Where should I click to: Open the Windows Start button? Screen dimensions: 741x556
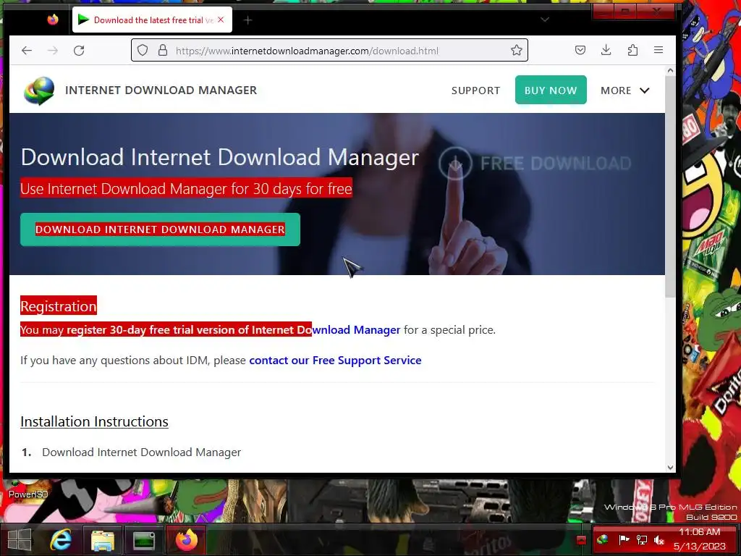point(20,539)
